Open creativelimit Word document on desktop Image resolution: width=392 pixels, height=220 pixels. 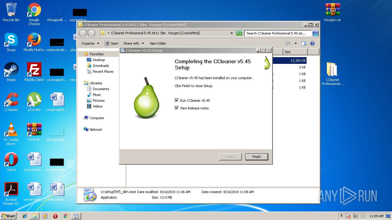[57, 102]
